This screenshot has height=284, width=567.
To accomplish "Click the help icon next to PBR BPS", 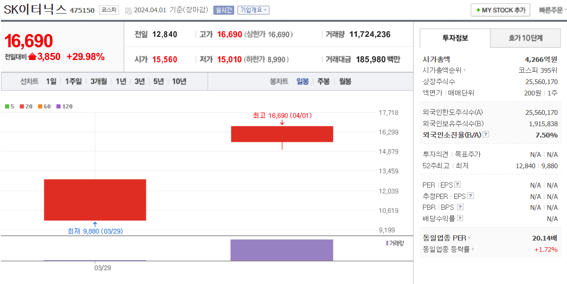I will (460, 207).
